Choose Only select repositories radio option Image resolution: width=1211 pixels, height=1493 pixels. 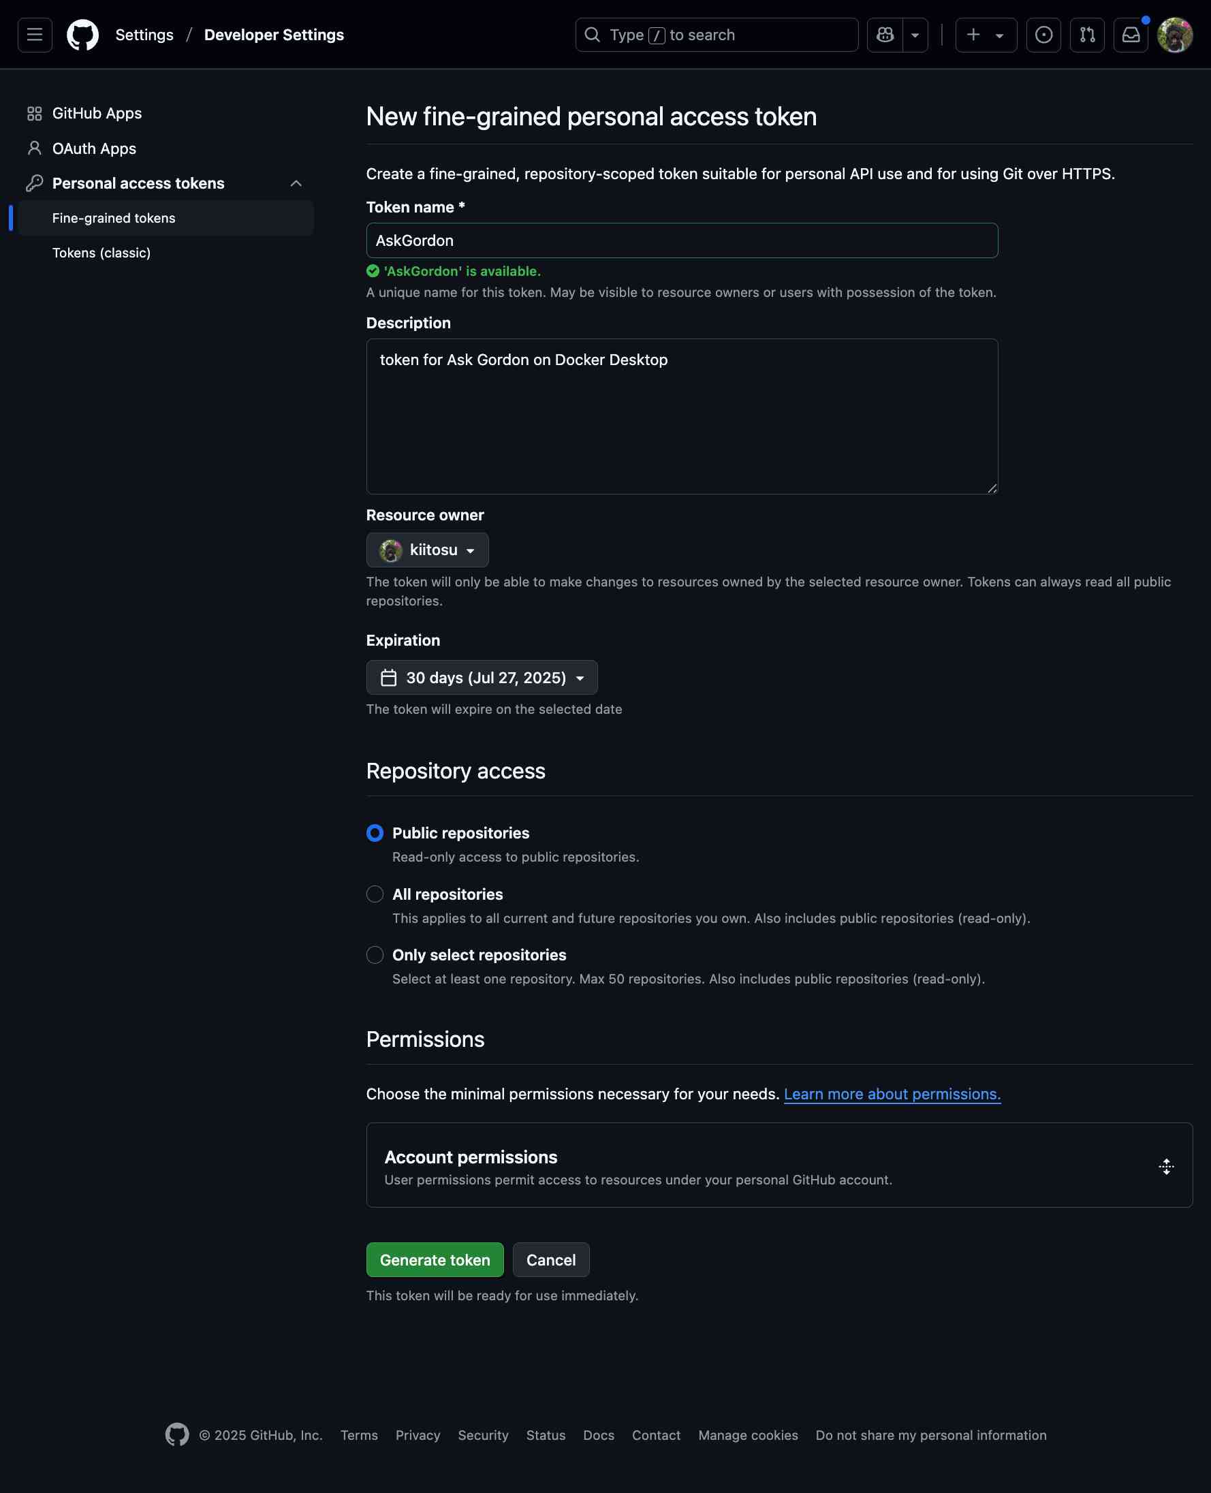click(x=375, y=954)
